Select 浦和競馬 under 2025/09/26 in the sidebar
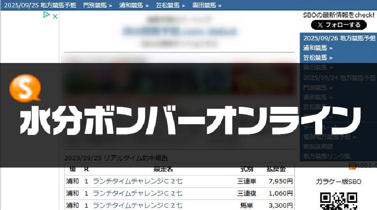 pyautogui.click(x=318, y=48)
